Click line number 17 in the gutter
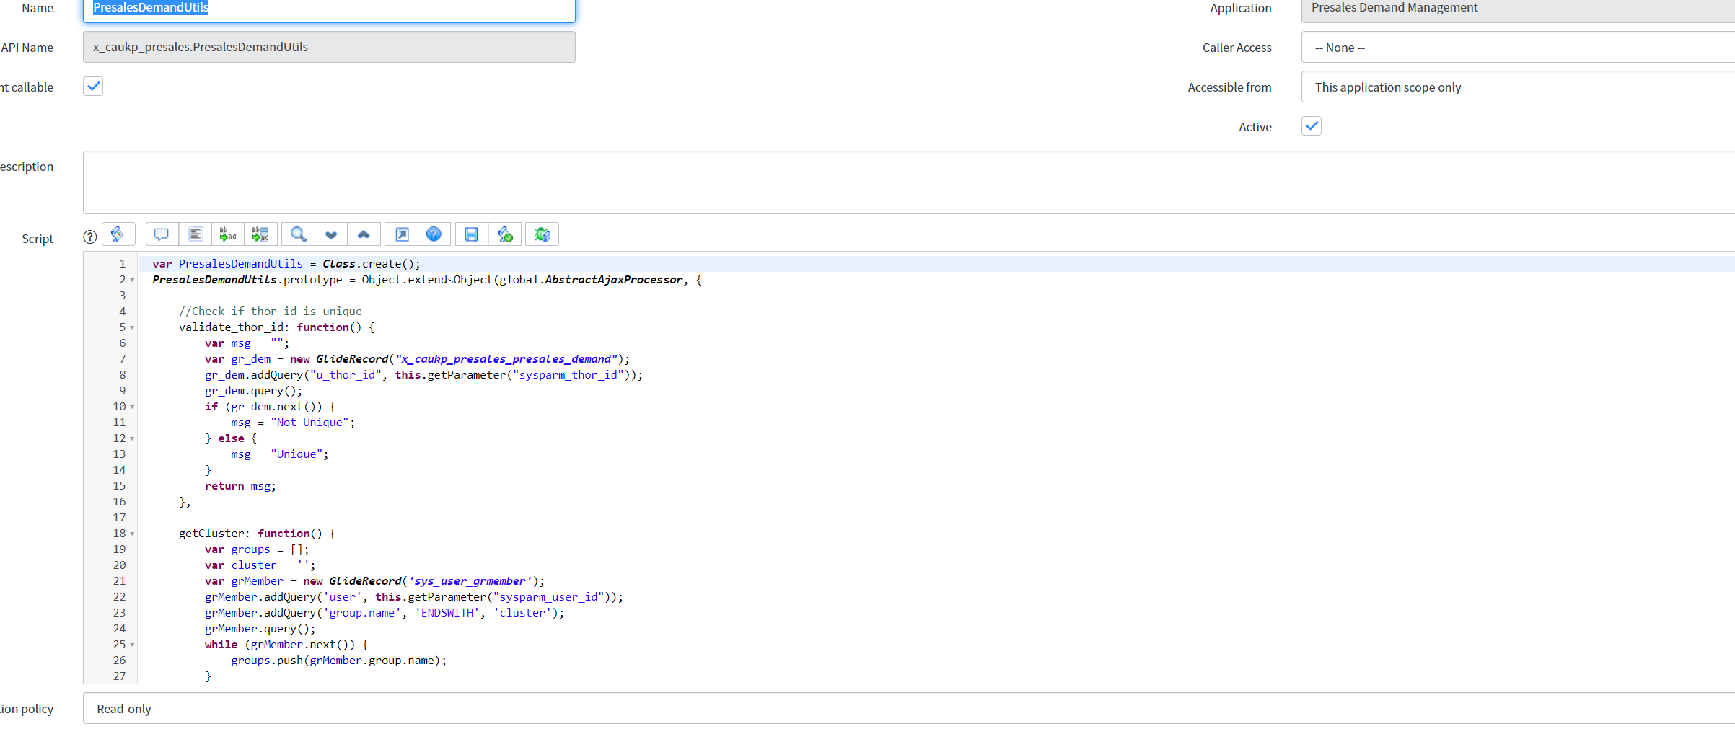Screen dimensions: 1735x742 tap(119, 518)
